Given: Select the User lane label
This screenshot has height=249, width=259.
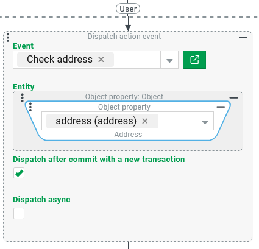Looking at the screenshot, I should tap(128, 9).
